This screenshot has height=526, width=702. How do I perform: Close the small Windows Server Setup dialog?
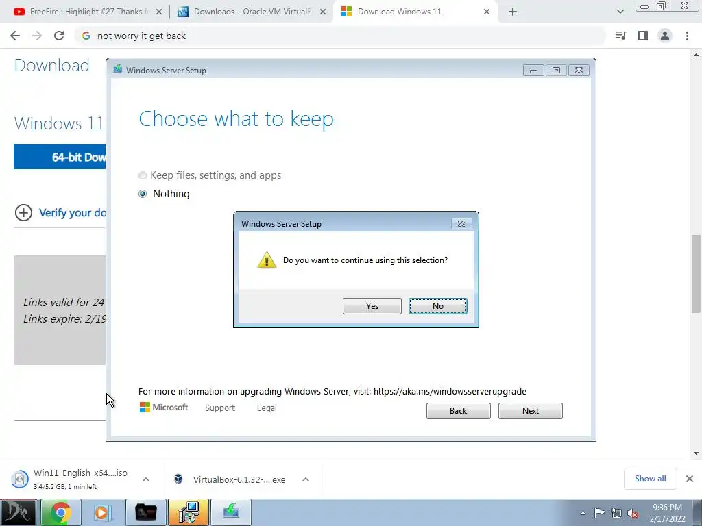point(461,224)
